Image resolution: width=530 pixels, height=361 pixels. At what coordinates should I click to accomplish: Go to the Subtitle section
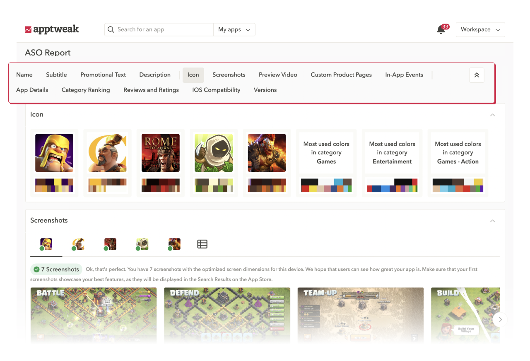click(56, 75)
